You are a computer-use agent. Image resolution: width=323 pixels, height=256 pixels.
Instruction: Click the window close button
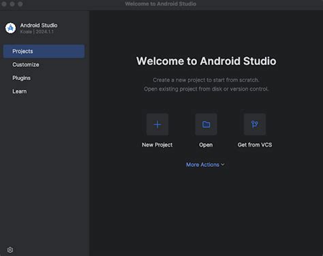pyautogui.click(x=4, y=4)
